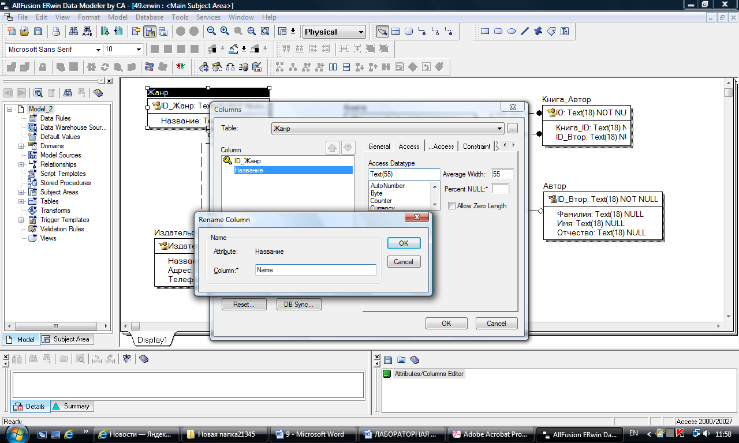This screenshot has width=739, height=443.
Task: Open Adobe Acrobat Pro from taskbar
Action: 490,434
